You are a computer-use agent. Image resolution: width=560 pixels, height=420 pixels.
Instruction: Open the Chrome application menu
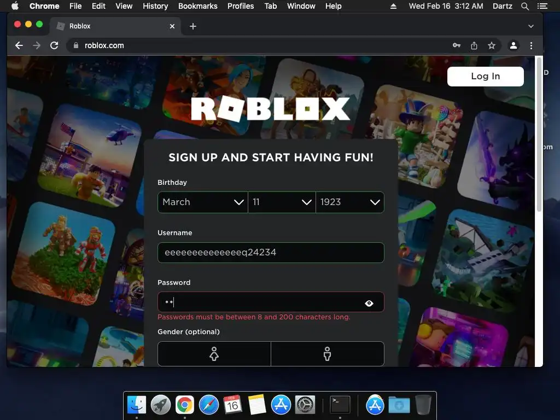pos(44,6)
